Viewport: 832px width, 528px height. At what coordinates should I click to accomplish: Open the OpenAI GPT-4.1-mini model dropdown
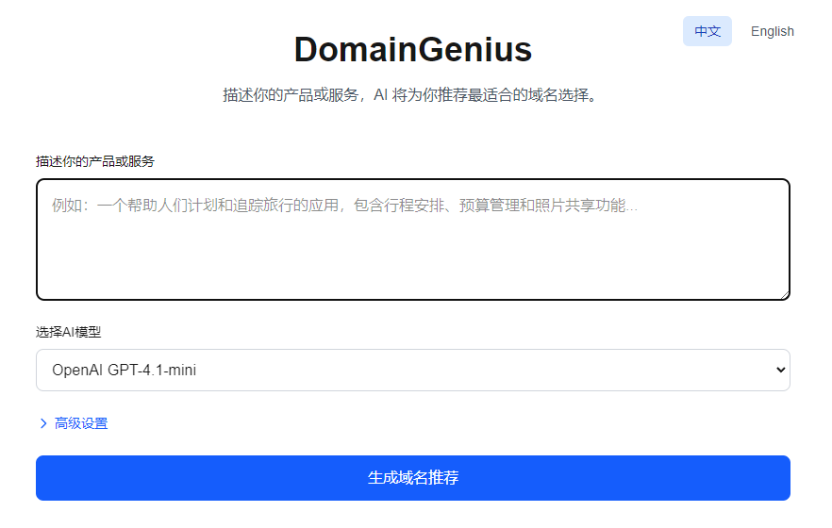[x=413, y=370]
